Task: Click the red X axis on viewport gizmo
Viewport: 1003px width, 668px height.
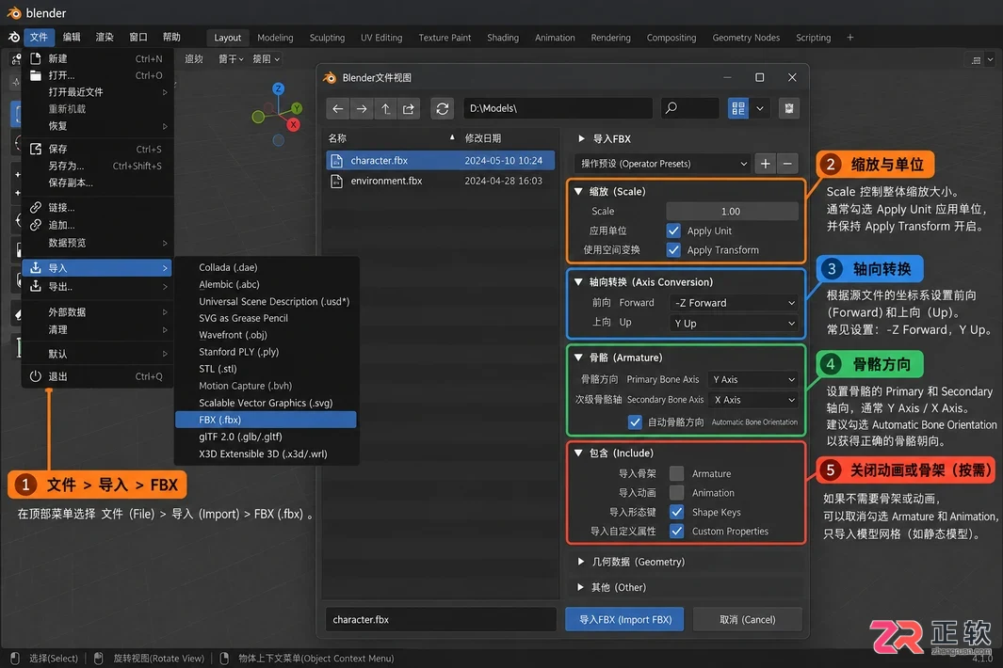Action: coord(294,124)
